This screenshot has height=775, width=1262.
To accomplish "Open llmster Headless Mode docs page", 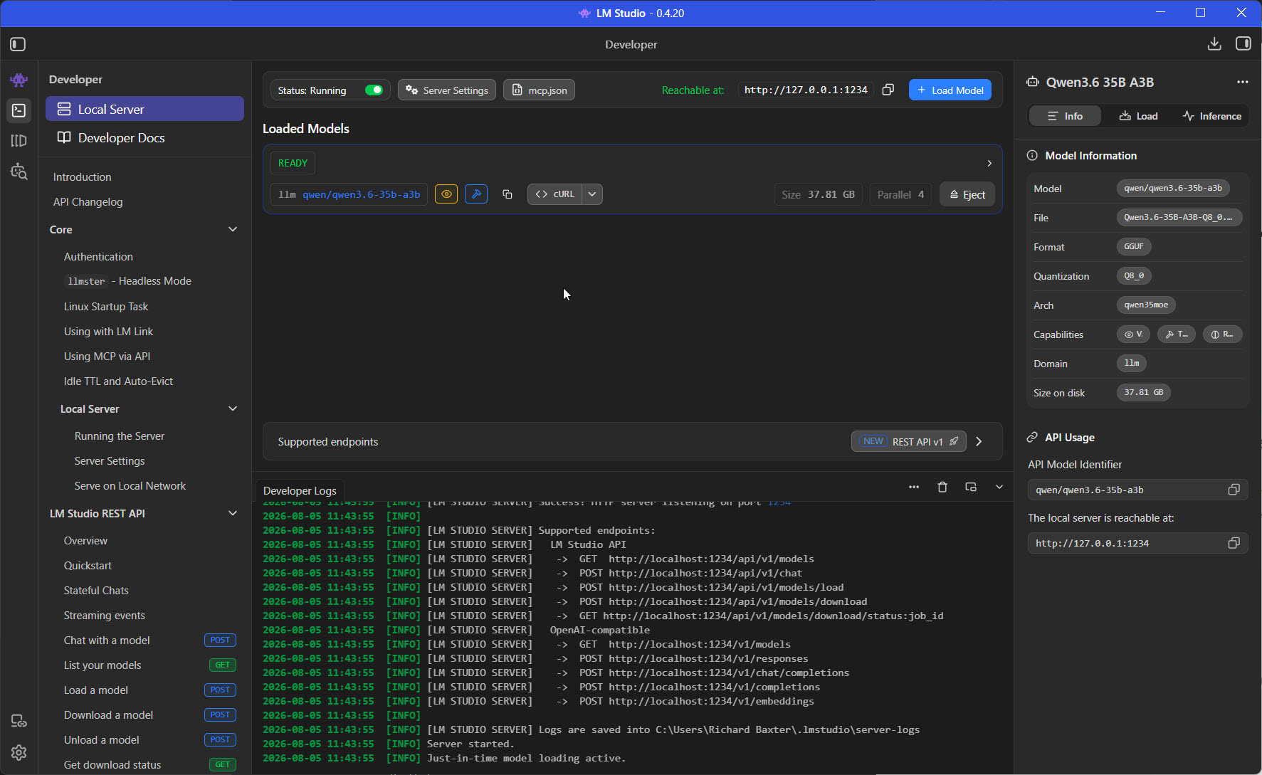I will click(127, 281).
